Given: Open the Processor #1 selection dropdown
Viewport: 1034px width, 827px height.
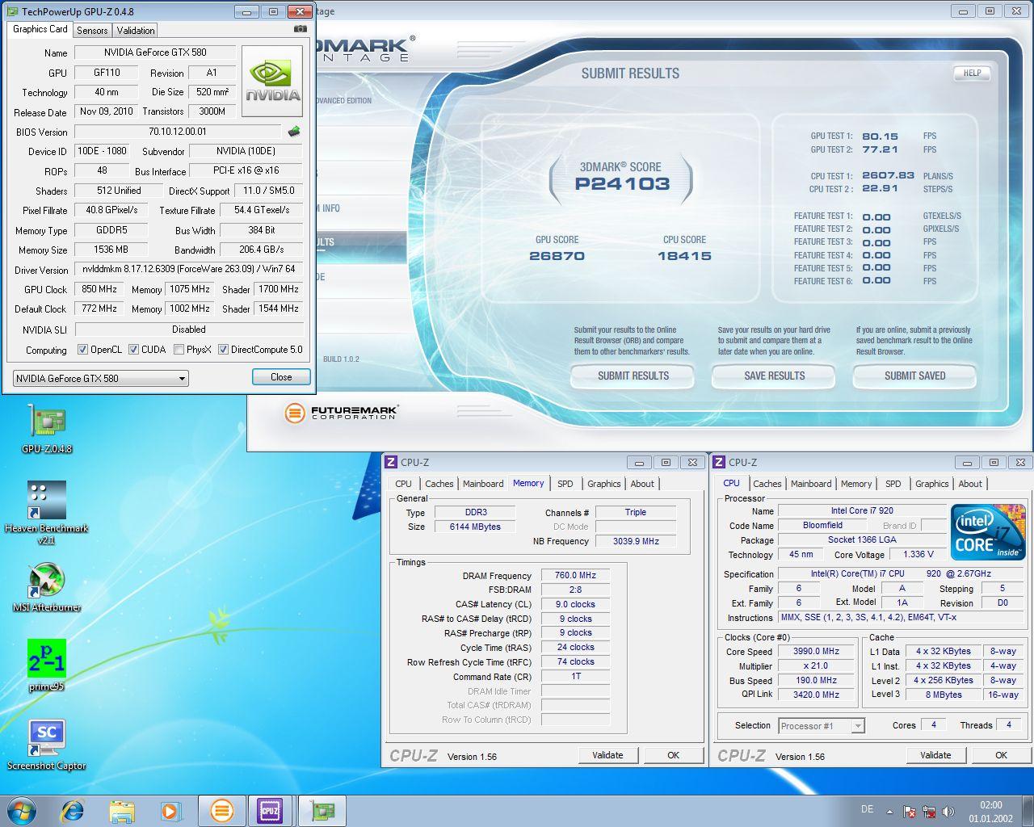Looking at the screenshot, I should tap(821, 725).
